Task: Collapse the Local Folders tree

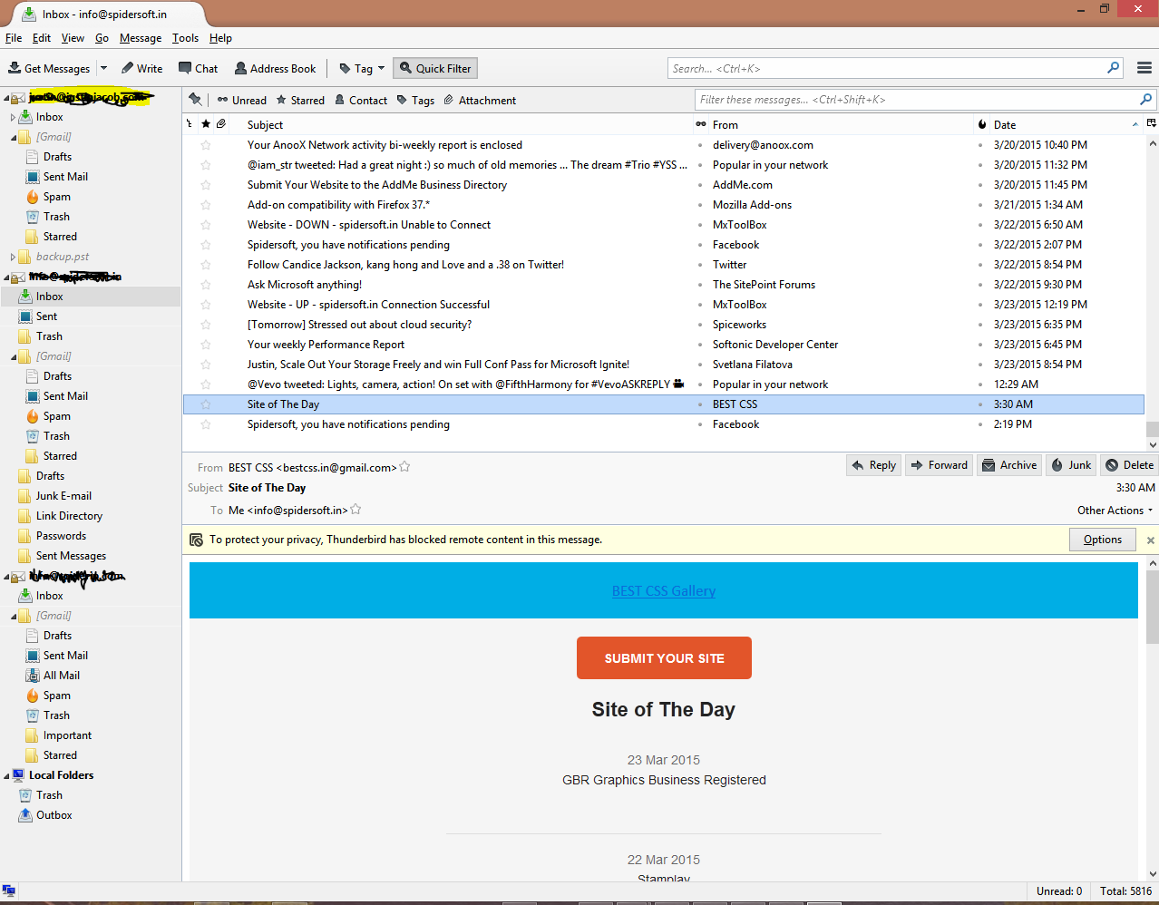Action: click(6, 776)
